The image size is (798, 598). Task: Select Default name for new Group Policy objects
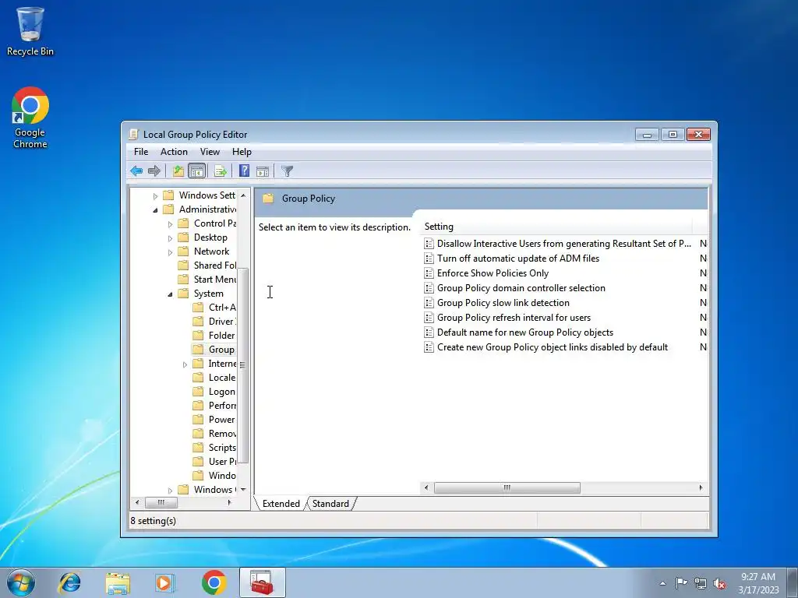click(519, 332)
